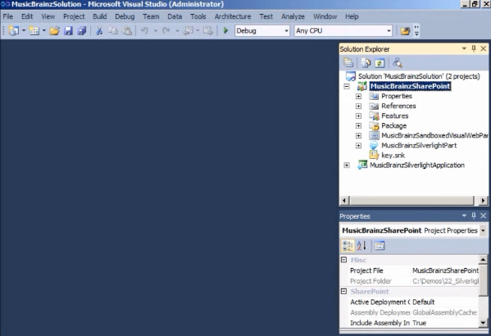Open the Project Properties object selector dropdown
Viewport: 491px width, 336px height.
483,231
